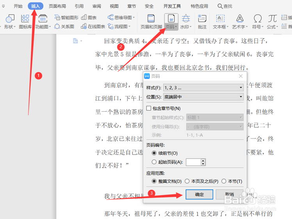Insert a smart graphic (智能图形)
The image size is (292, 219).
coord(66,18)
